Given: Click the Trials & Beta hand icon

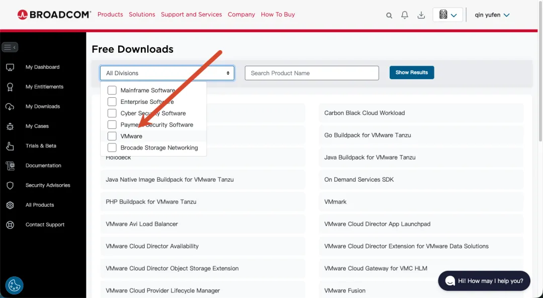Looking at the screenshot, I should (x=10, y=146).
